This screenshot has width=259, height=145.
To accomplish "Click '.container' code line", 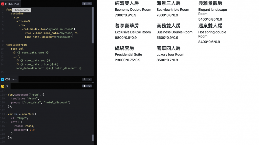I will [17, 14].
